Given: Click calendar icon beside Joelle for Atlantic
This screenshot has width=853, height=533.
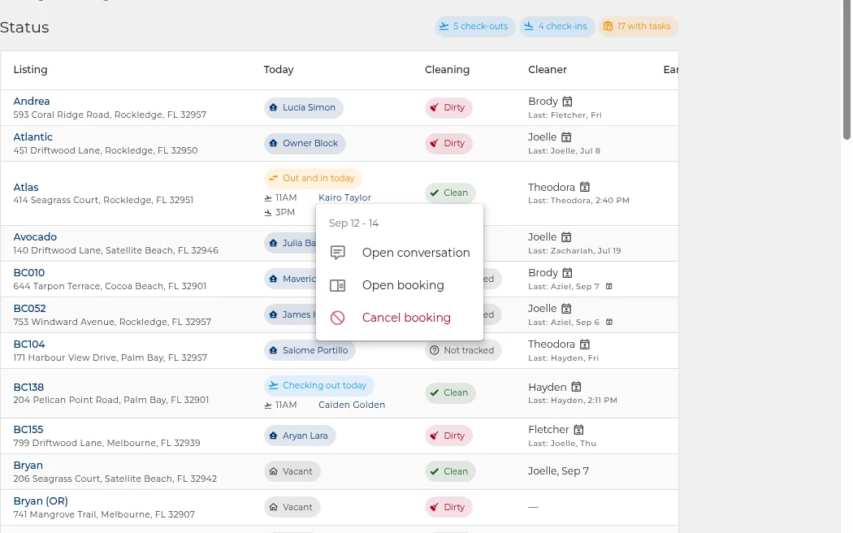Looking at the screenshot, I should point(566,137).
